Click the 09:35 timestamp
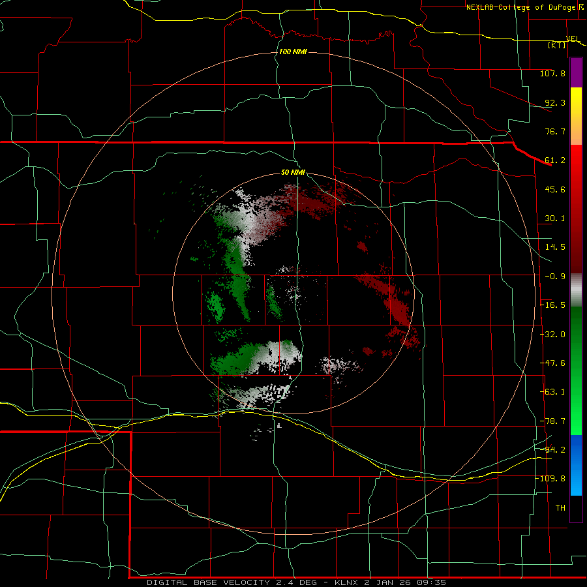 [x=432, y=582]
